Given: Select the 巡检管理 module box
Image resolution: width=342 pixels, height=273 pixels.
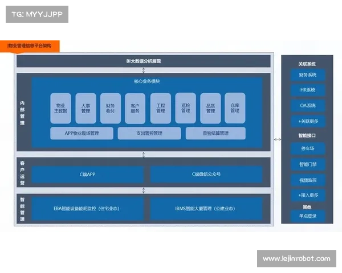Looking at the screenshot, I should pyautogui.click(x=185, y=108).
